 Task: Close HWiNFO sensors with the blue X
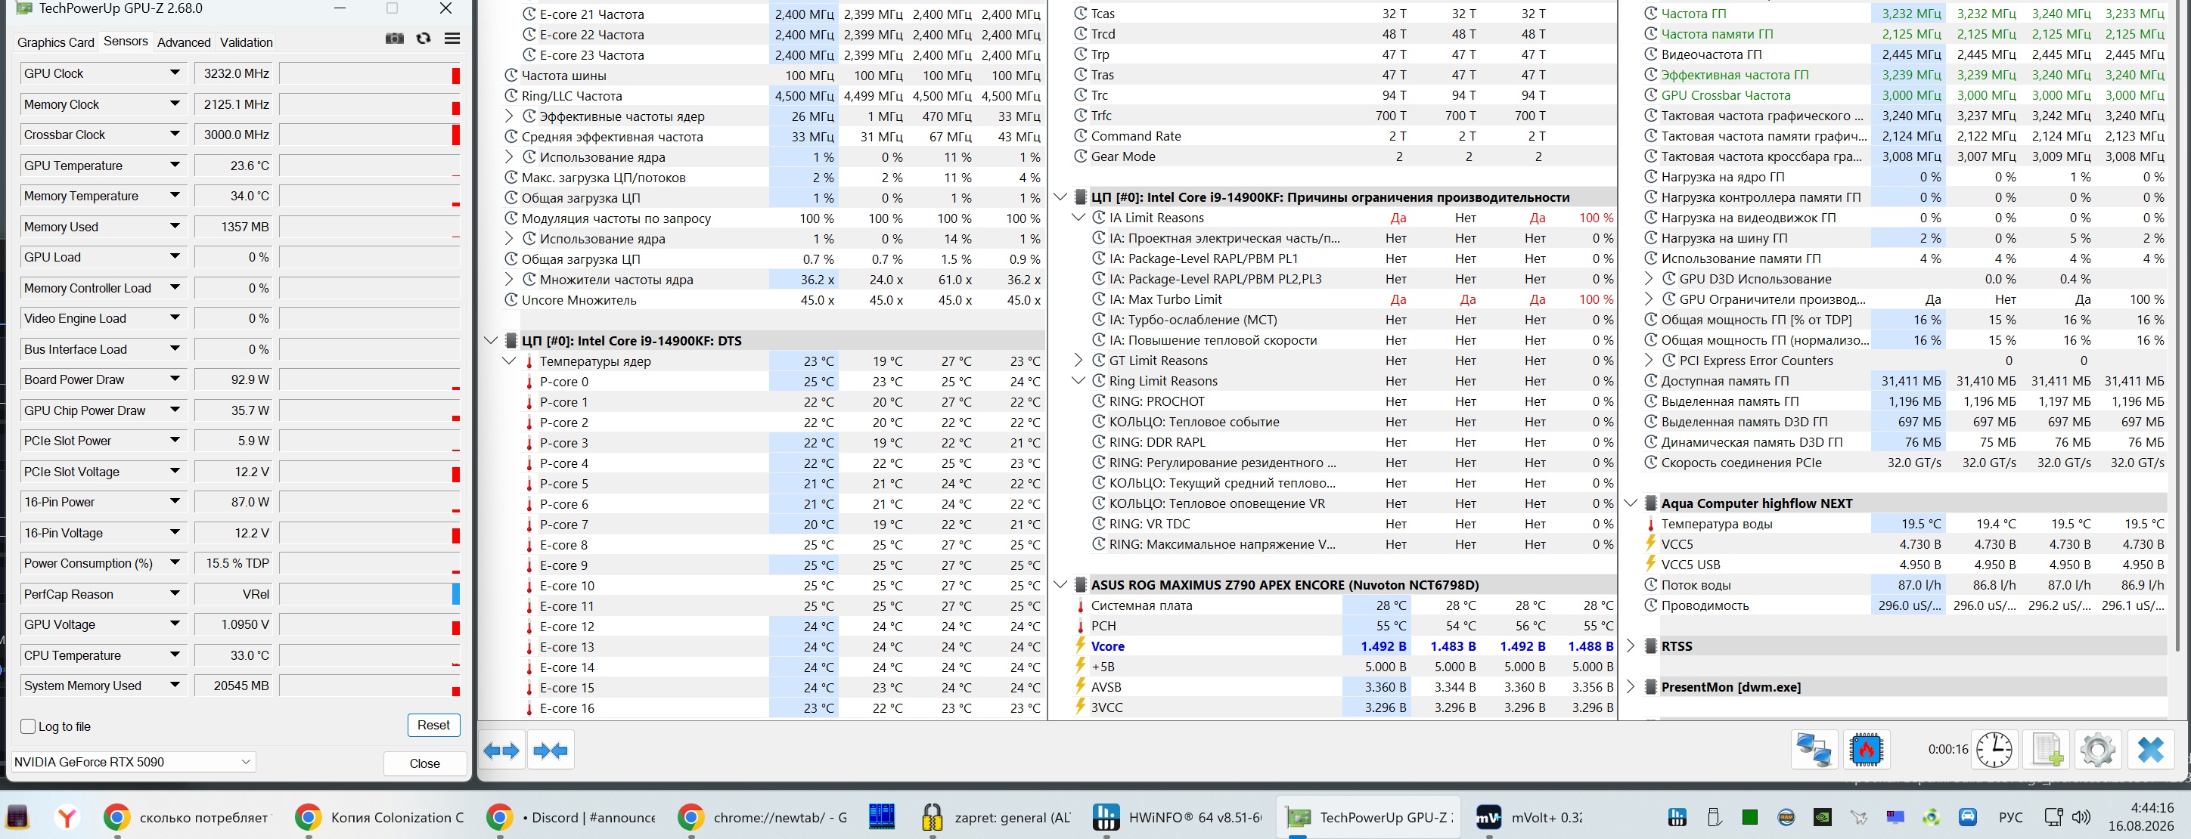click(x=2150, y=751)
